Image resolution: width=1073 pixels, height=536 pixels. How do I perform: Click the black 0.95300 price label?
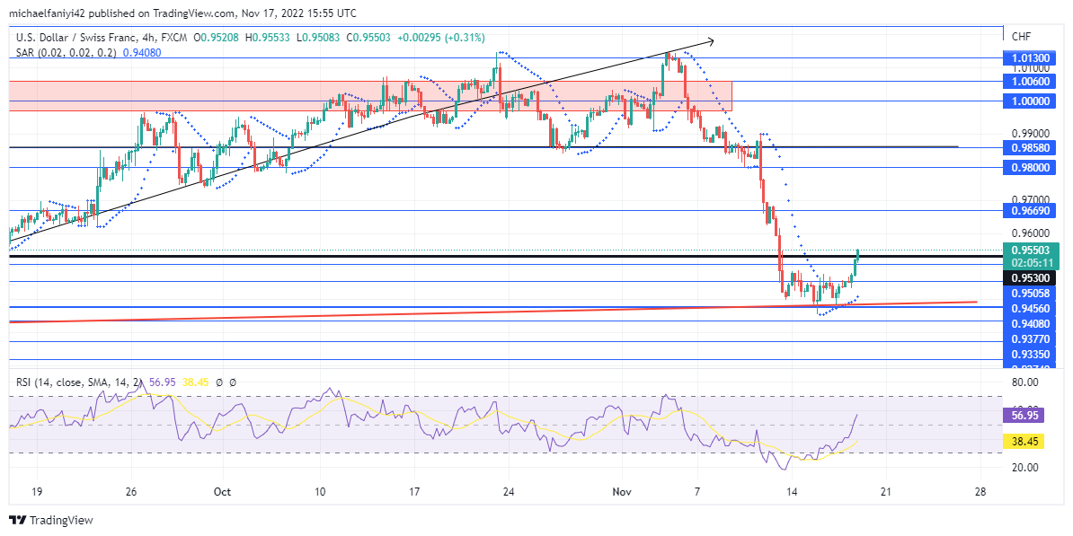click(1031, 278)
